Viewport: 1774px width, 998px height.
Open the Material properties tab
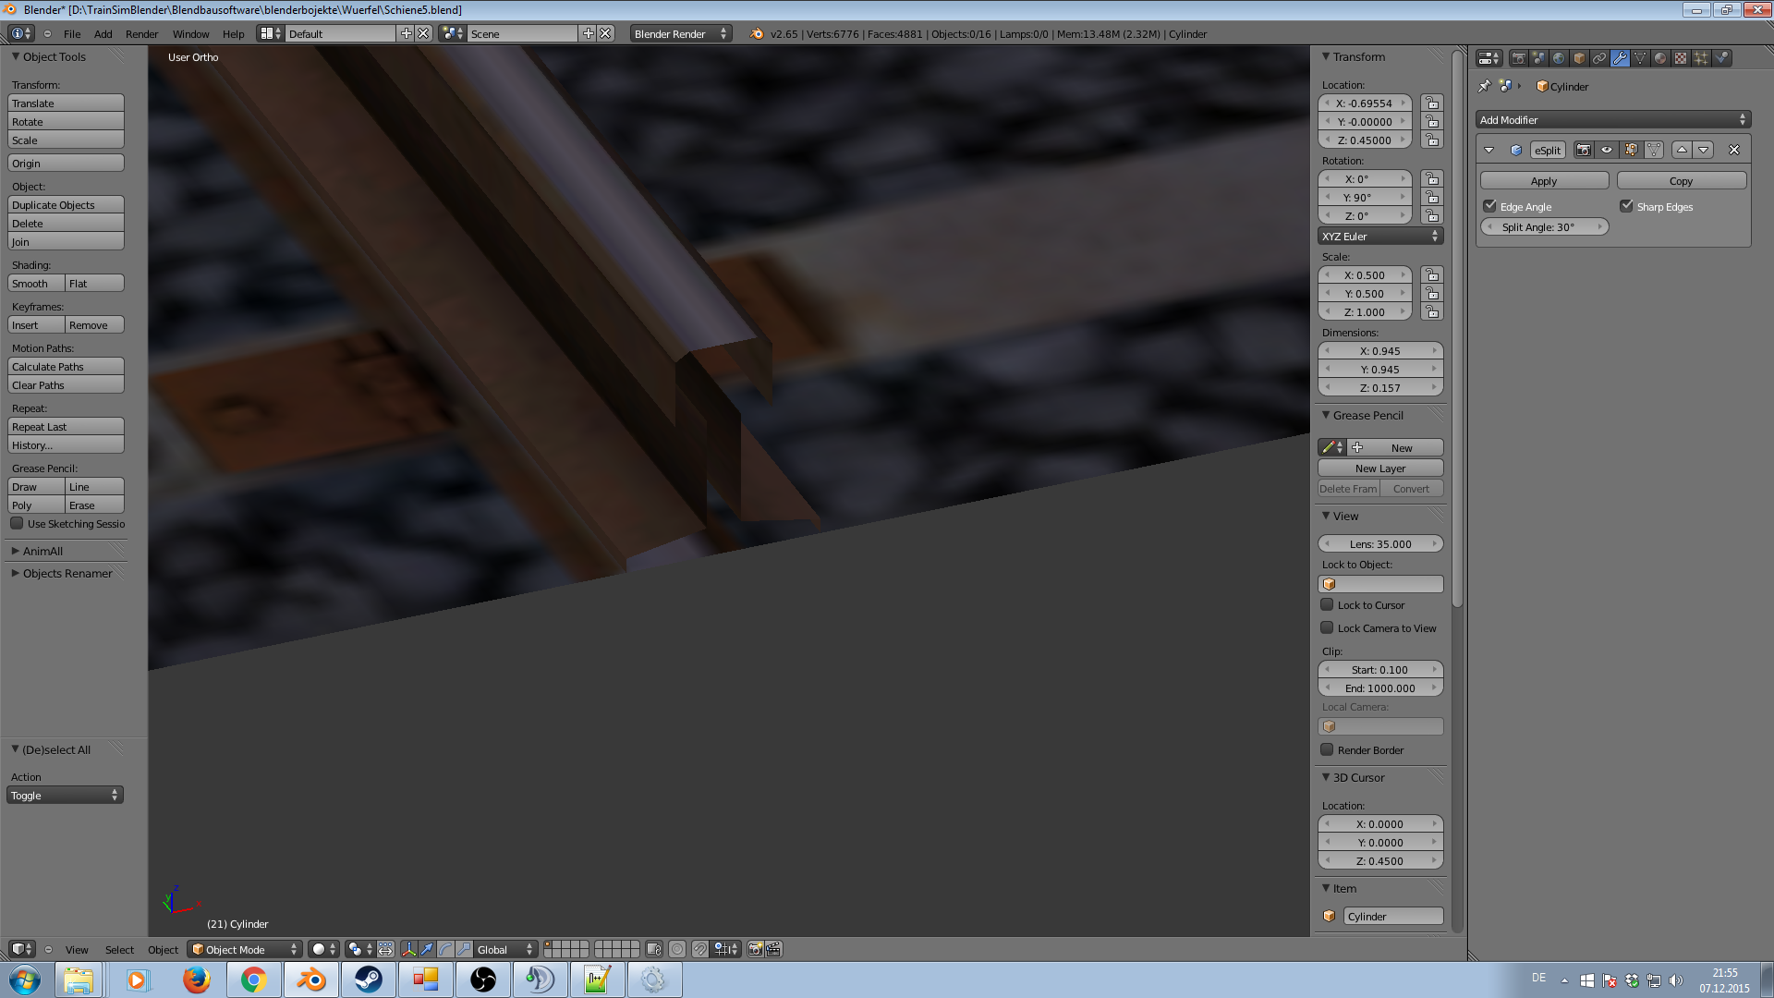point(1660,58)
